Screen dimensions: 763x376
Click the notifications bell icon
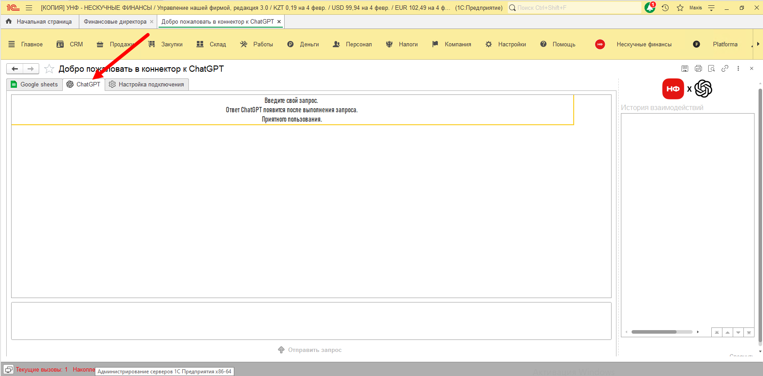(650, 8)
